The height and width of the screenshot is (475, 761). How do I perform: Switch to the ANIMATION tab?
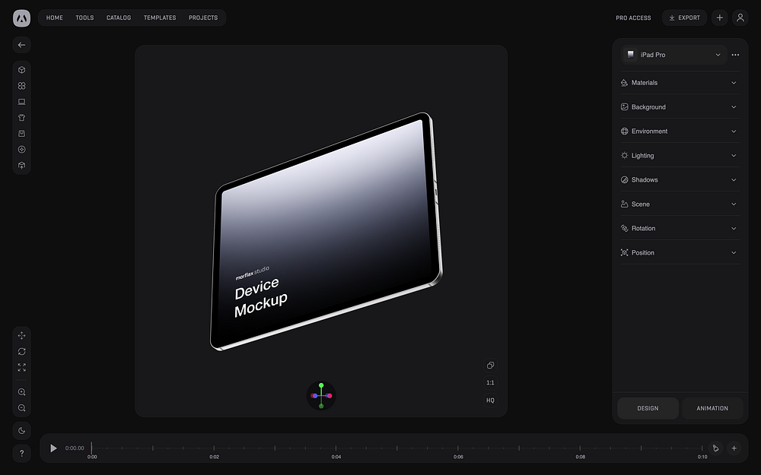coord(712,408)
